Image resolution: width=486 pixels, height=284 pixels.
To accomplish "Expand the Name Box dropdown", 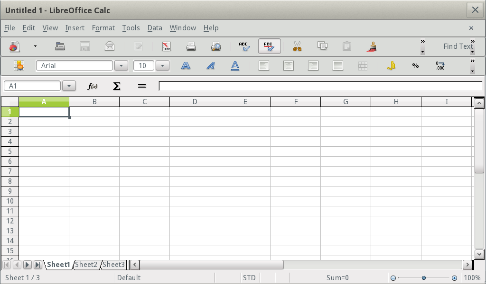I will (69, 86).
